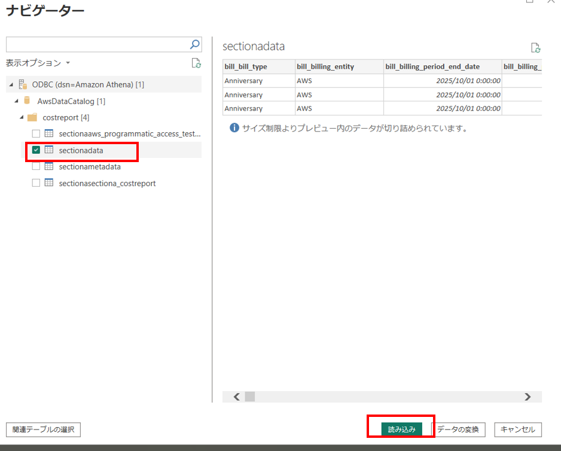Click the 関連テーブルの選択 button
561x451 pixels.
click(x=43, y=429)
